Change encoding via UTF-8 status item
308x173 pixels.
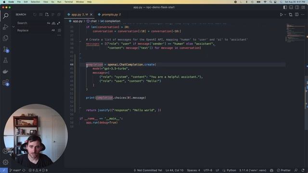pos(208,170)
